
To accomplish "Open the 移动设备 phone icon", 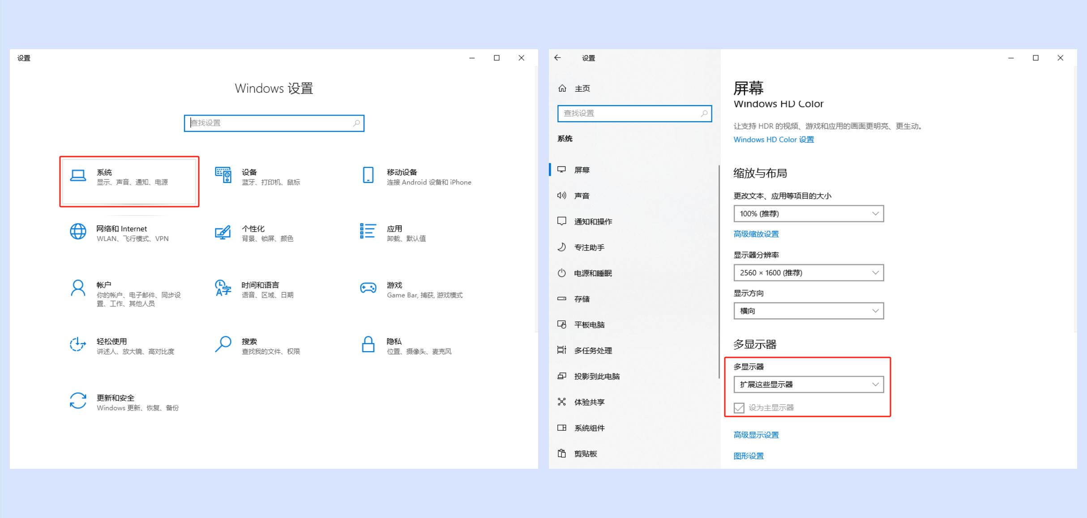I will tap(368, 175).
